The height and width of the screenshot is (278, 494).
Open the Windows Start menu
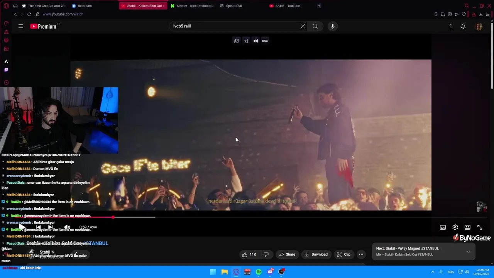tap(213, 272)
